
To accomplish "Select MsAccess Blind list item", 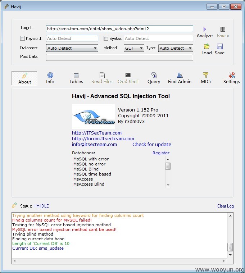I will (89, 184).
